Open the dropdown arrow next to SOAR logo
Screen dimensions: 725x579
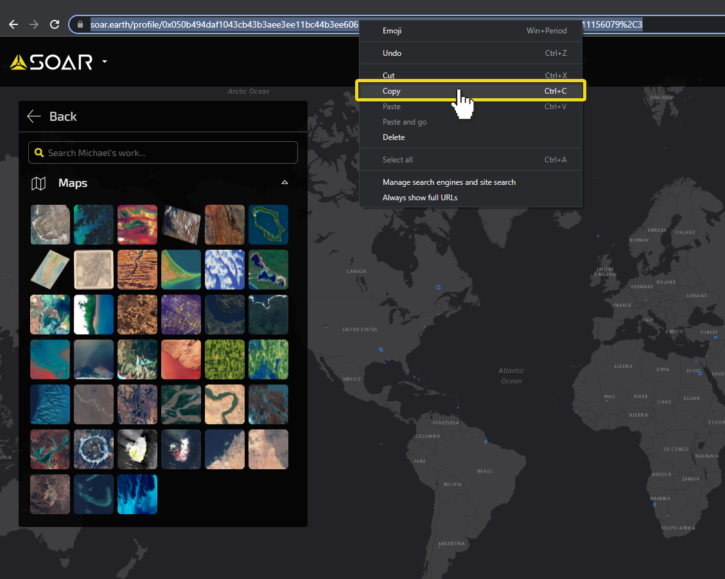(x=105, y=62)
